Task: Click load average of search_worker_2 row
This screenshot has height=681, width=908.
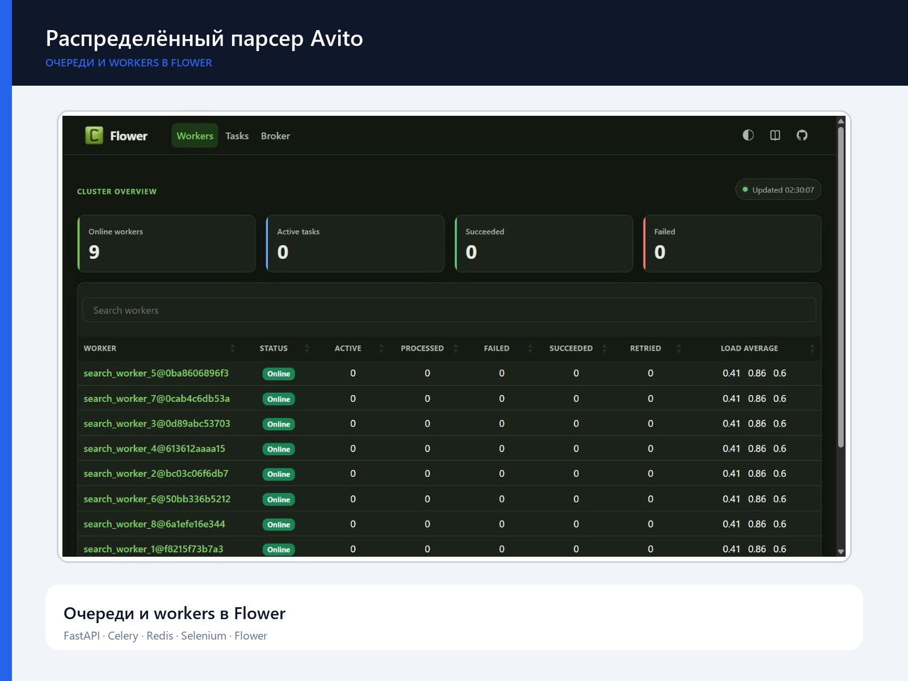Action: (x=754, y=474)
